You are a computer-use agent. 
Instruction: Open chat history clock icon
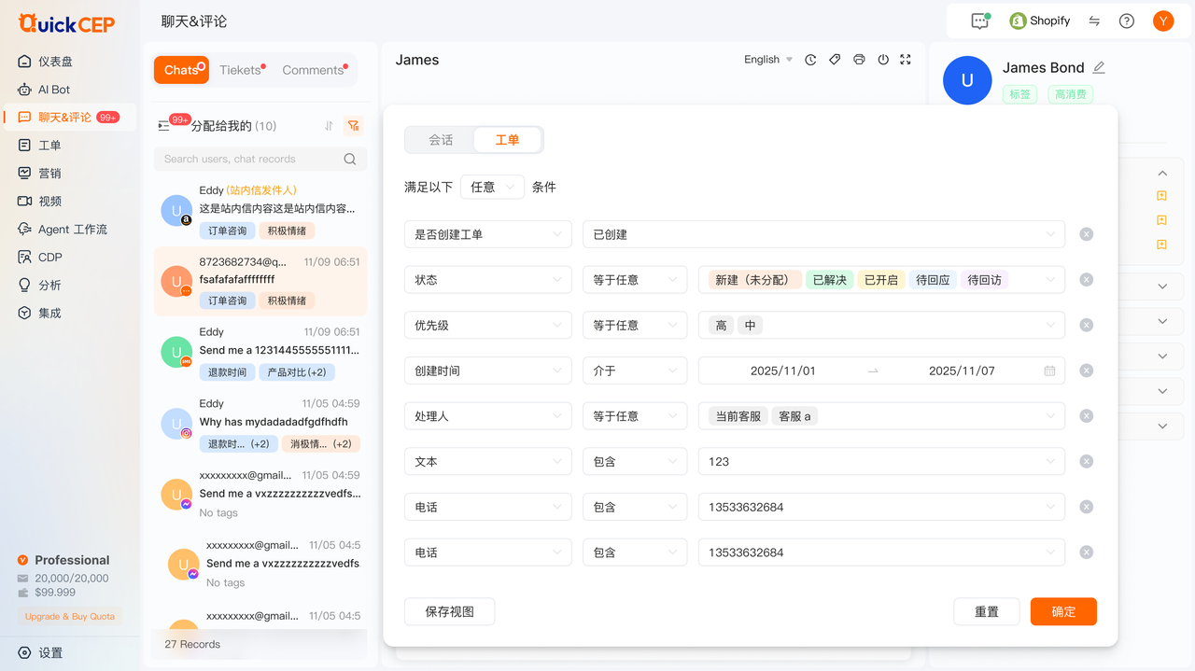(x=810, y=60)
